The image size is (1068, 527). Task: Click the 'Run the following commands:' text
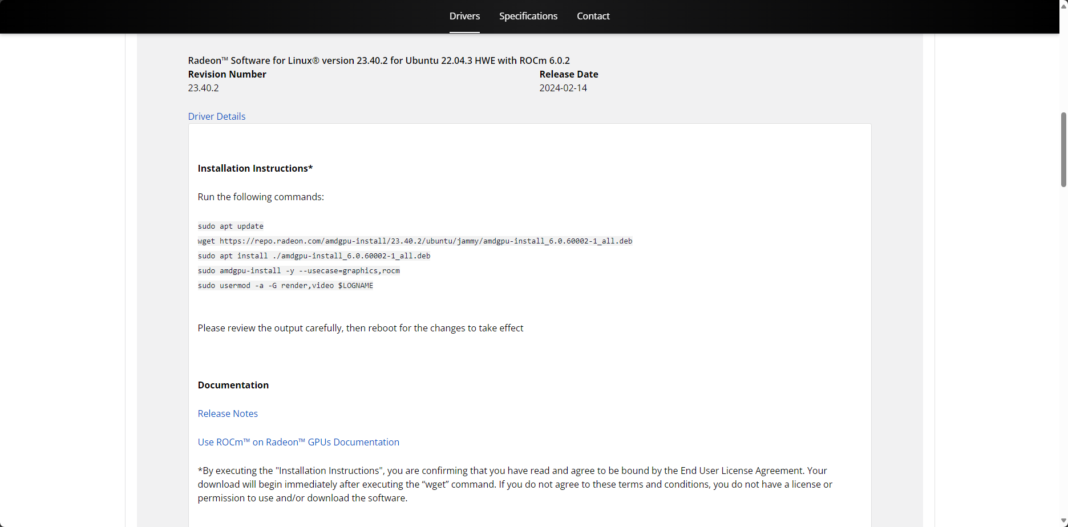tap(261, 197)
